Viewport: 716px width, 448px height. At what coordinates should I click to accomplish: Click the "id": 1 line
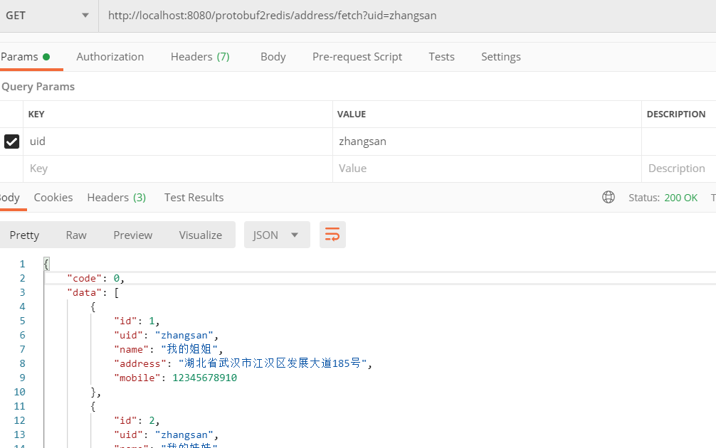[137, 321]
